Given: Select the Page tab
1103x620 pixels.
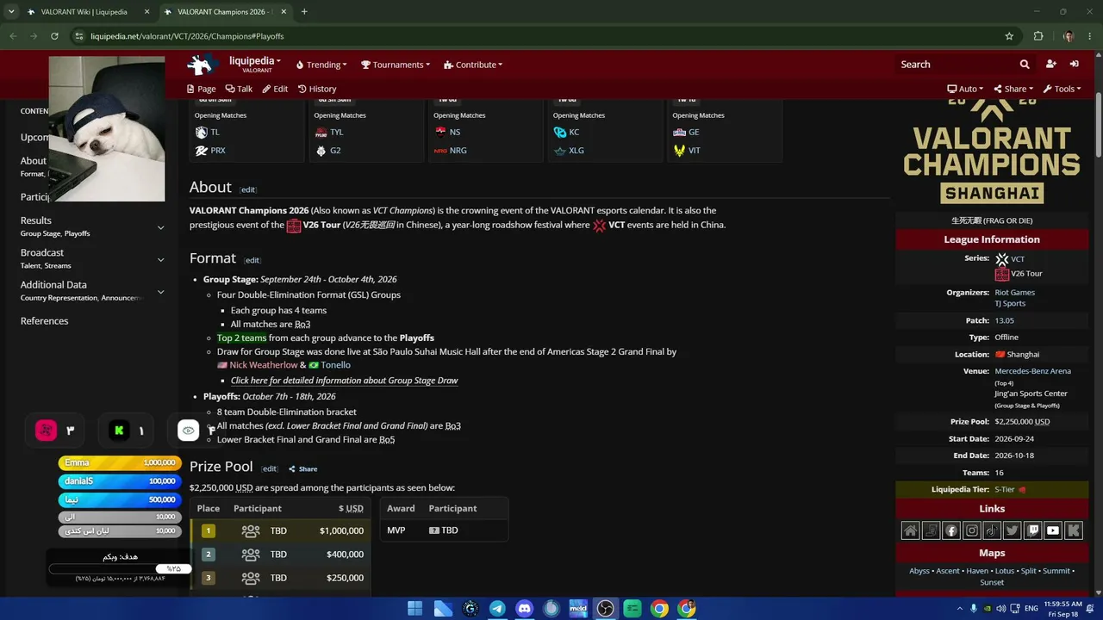Looking at the screenshot, I should 201,89.
